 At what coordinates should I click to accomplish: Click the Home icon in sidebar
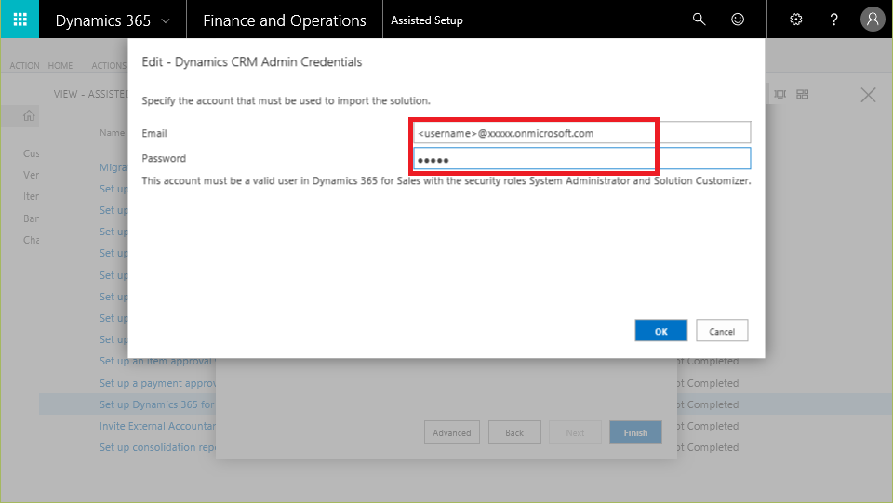pos(29,116)
